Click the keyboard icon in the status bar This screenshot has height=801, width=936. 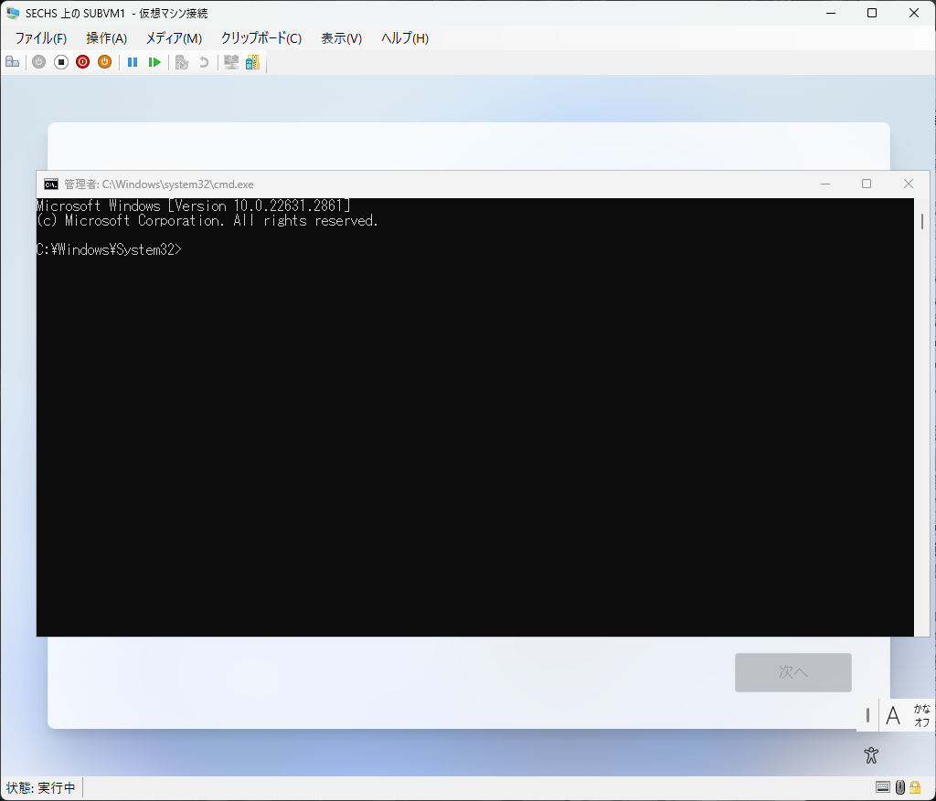click(x=883, y=788)
